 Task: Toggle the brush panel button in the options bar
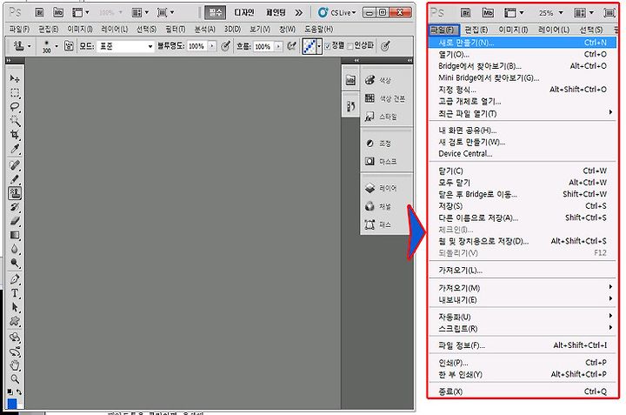pos(69,46)
